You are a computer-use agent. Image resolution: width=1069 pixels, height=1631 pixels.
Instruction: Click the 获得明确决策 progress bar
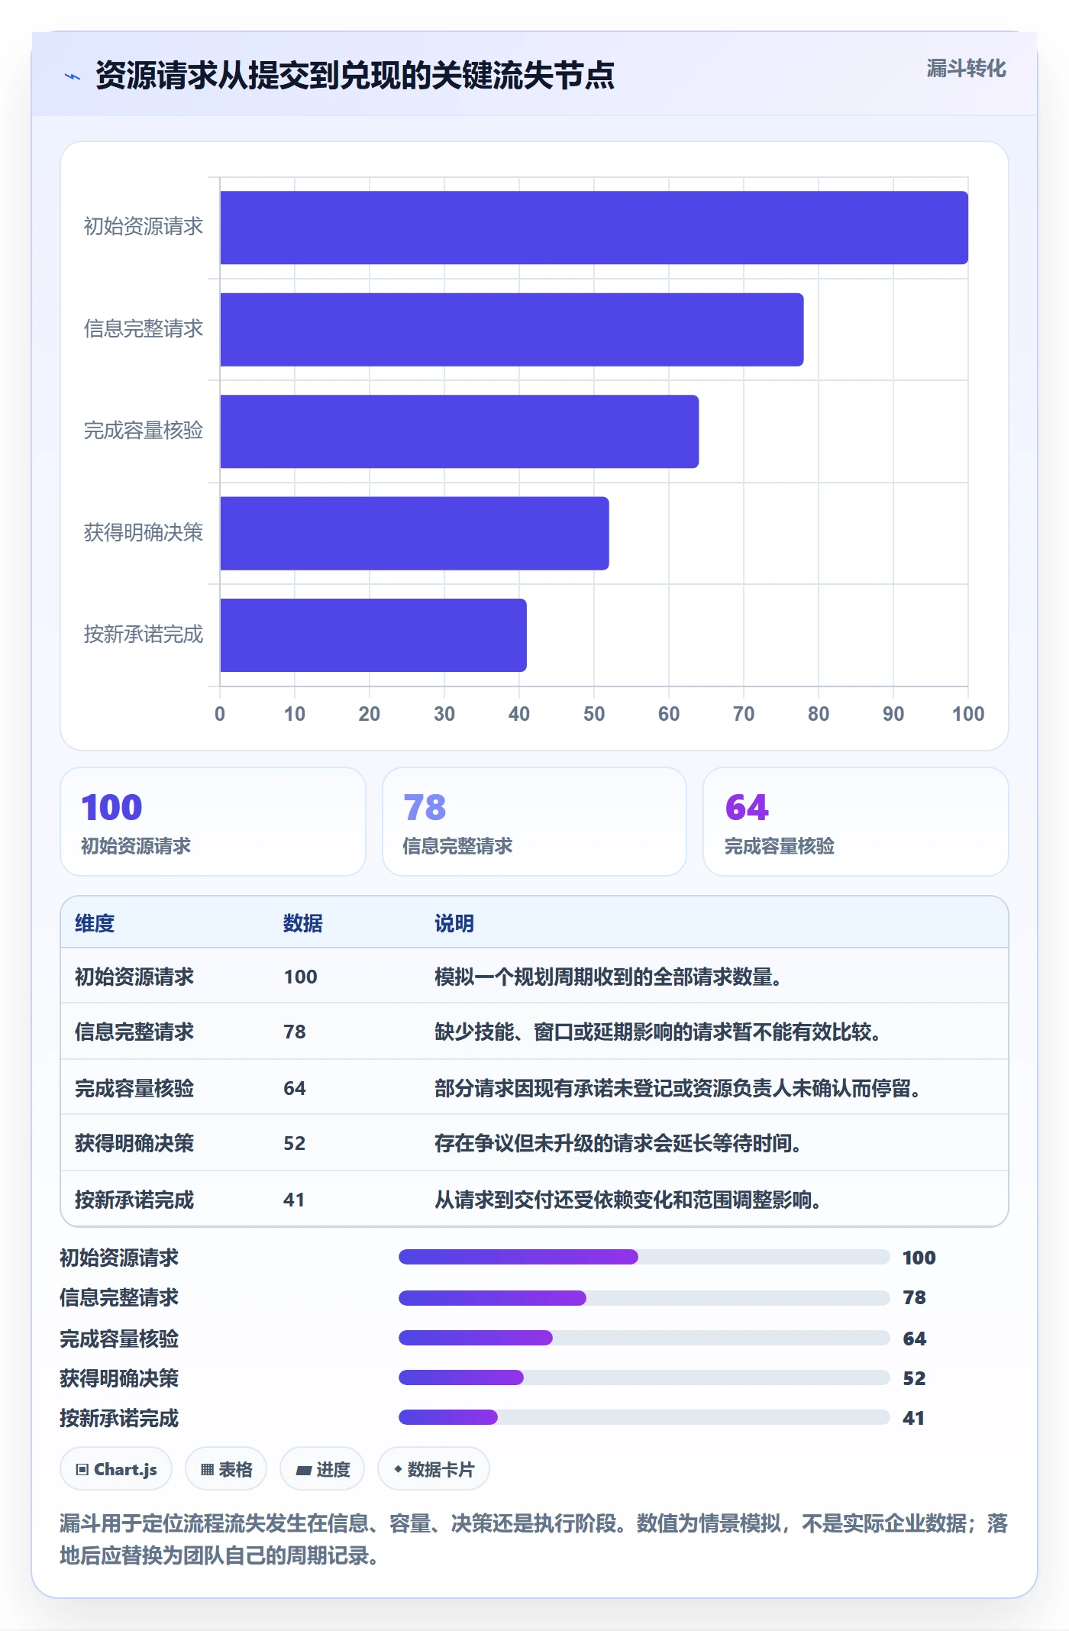[644, 1377]
